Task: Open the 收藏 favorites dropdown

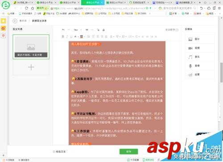Action: click(x=12, y=13)
